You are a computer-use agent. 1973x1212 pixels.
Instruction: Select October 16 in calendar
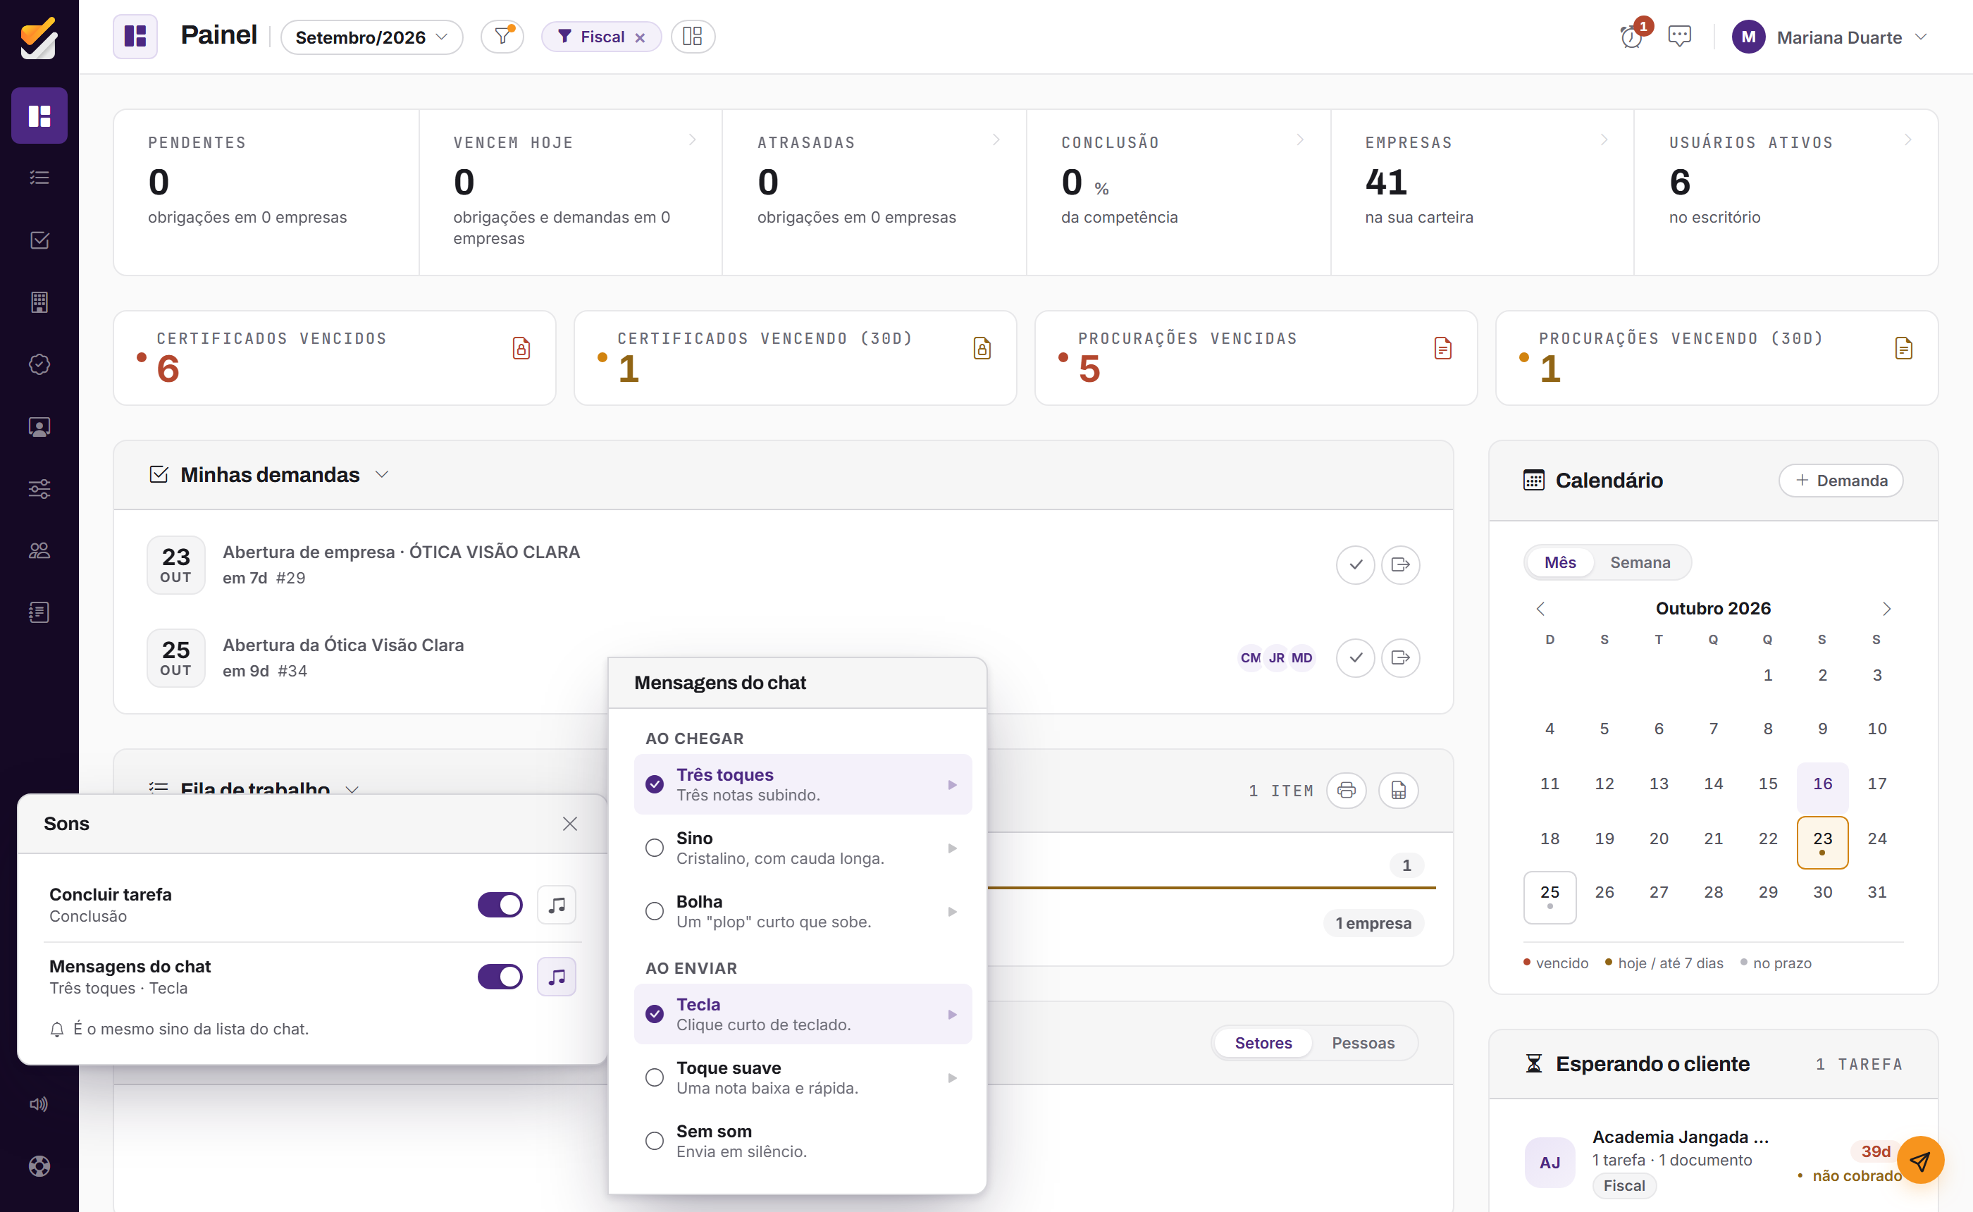(1822, 786)
